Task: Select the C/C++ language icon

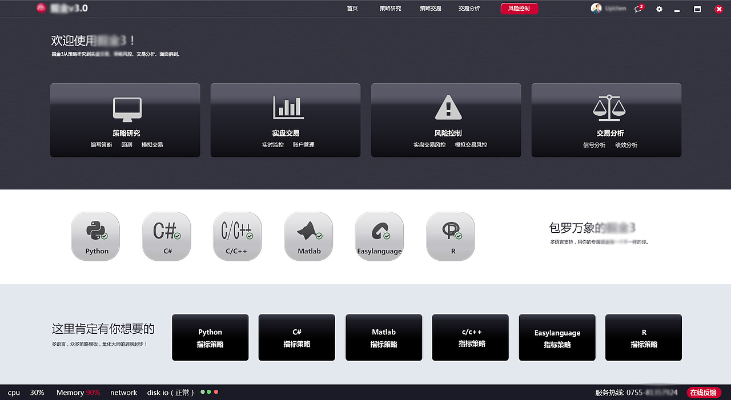Action: tap(237, 236)
